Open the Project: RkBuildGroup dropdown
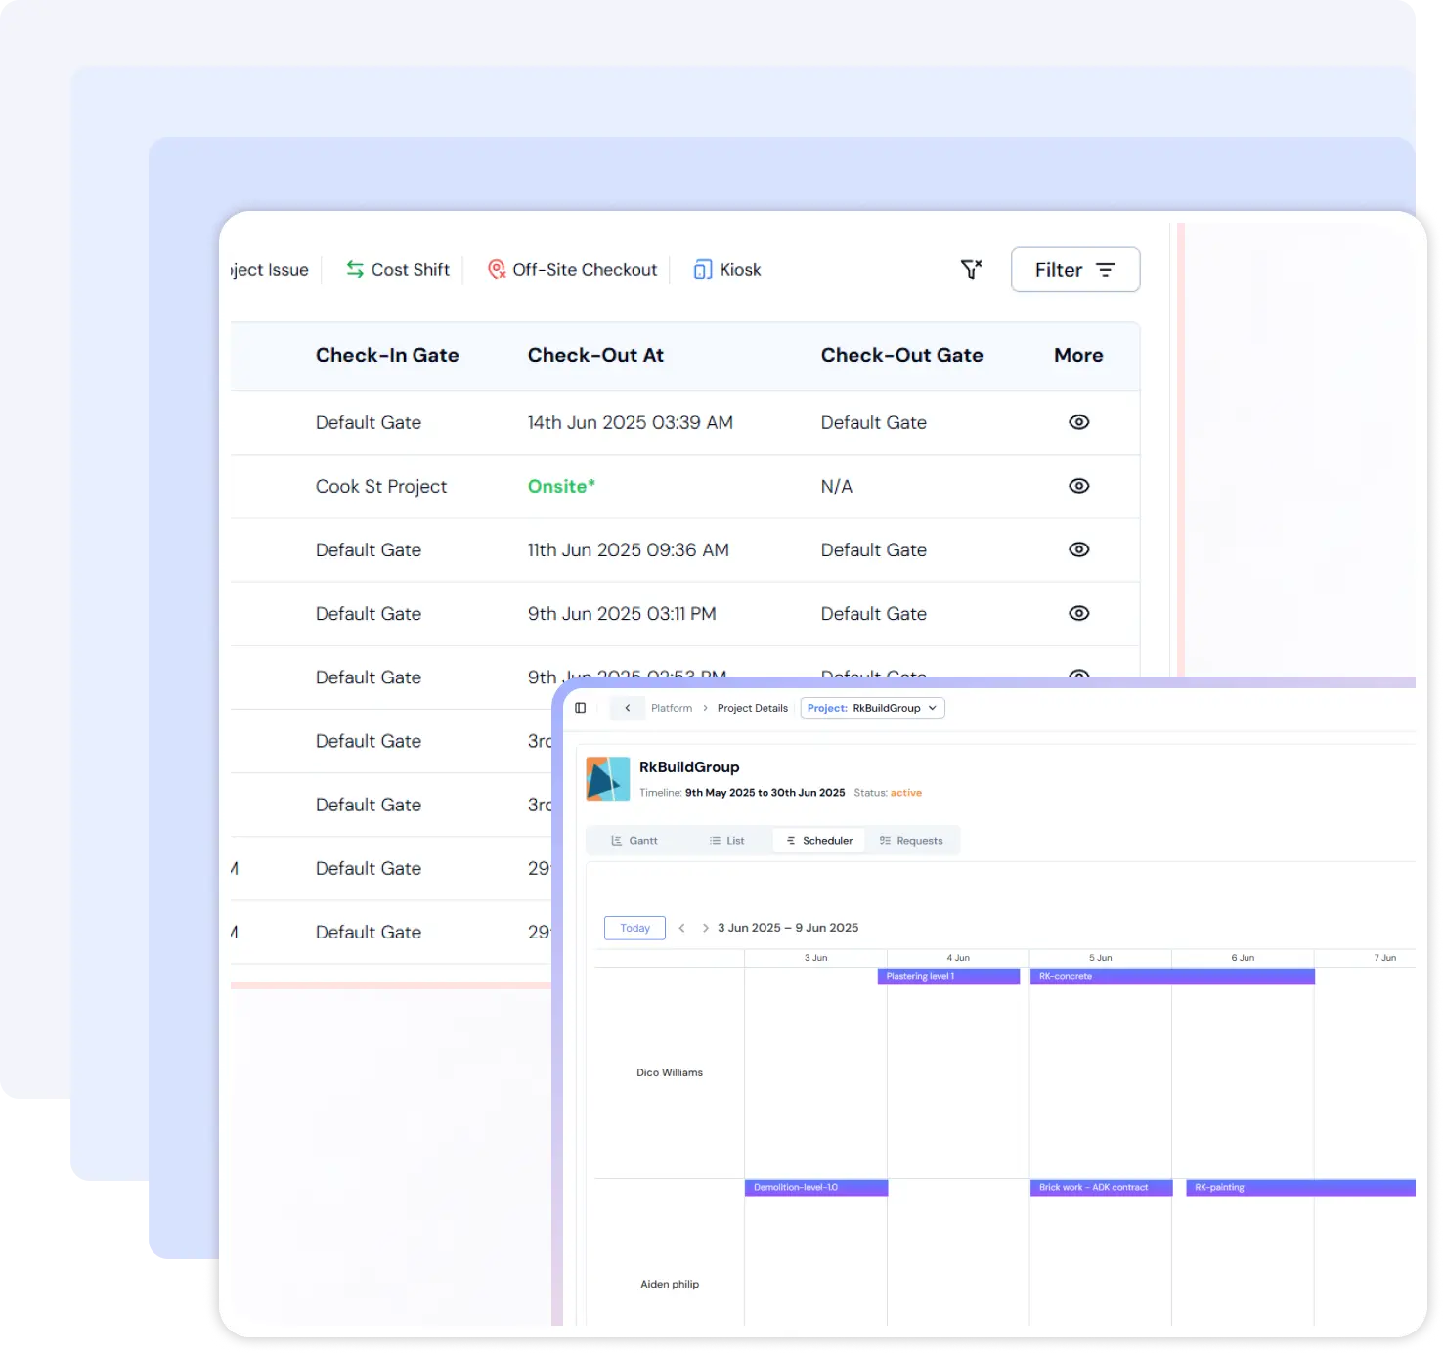This screenshot has height=1353, width=1443. pos(873,708)
